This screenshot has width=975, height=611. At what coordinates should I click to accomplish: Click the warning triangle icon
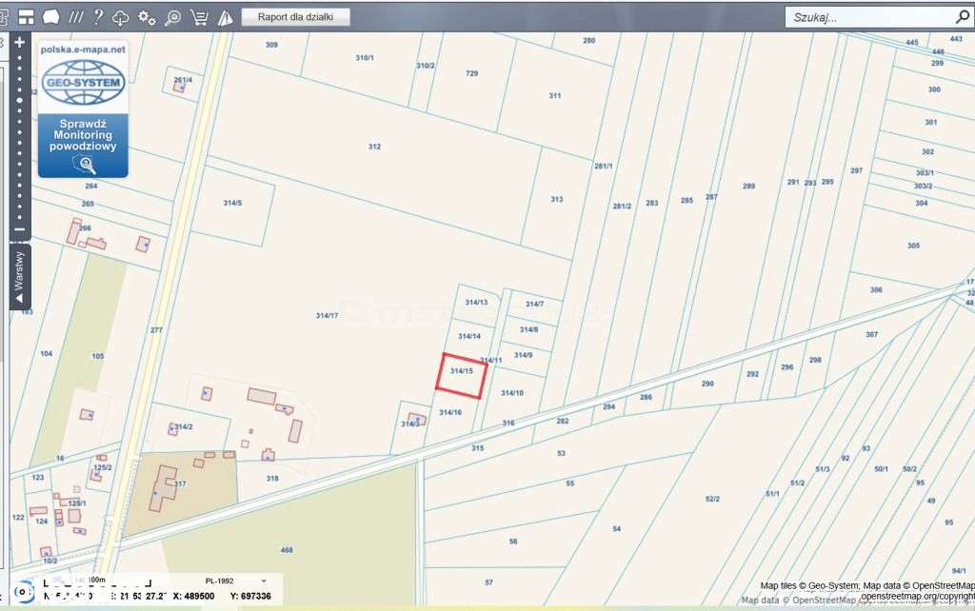(225, 17)
